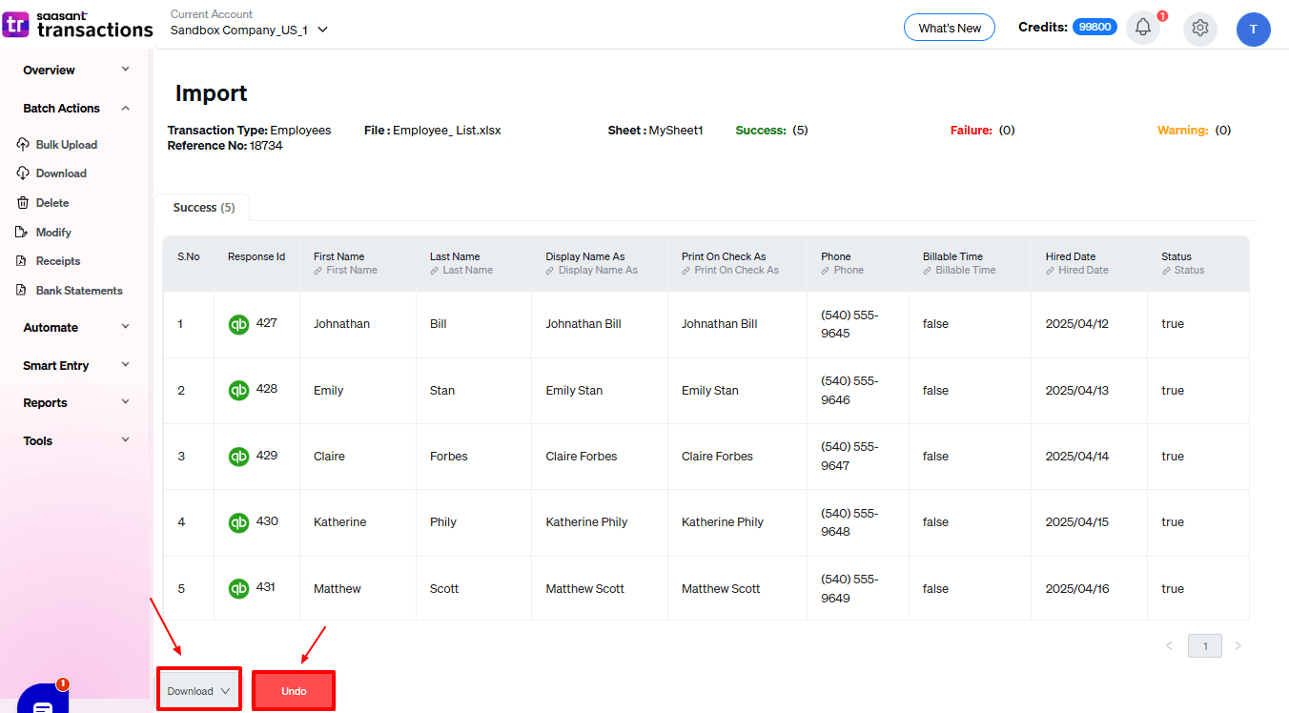Open Bank Statements in the sidebar
This screenshot has width=1289, height=713.
(78, 291)
